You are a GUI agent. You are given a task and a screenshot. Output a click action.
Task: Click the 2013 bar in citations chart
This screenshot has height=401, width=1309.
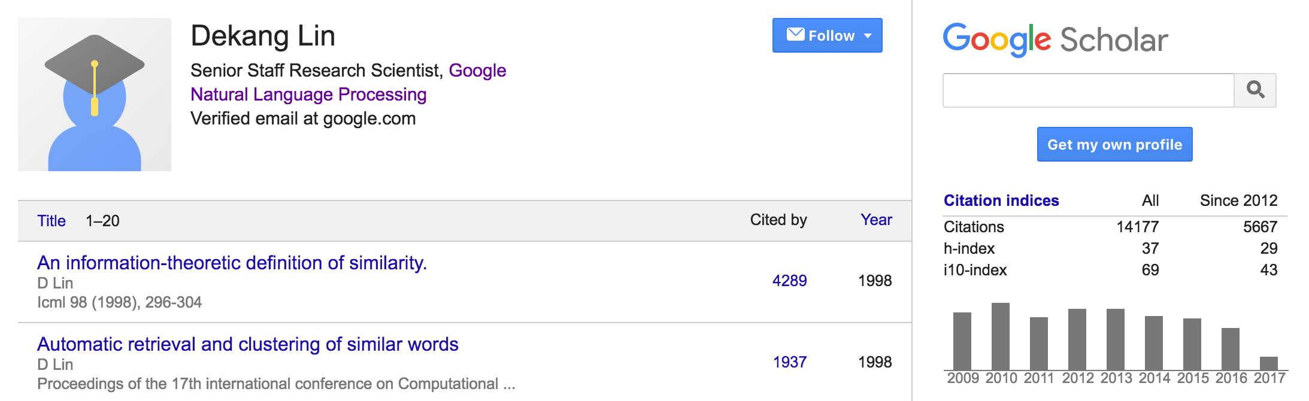(1115, 339)
